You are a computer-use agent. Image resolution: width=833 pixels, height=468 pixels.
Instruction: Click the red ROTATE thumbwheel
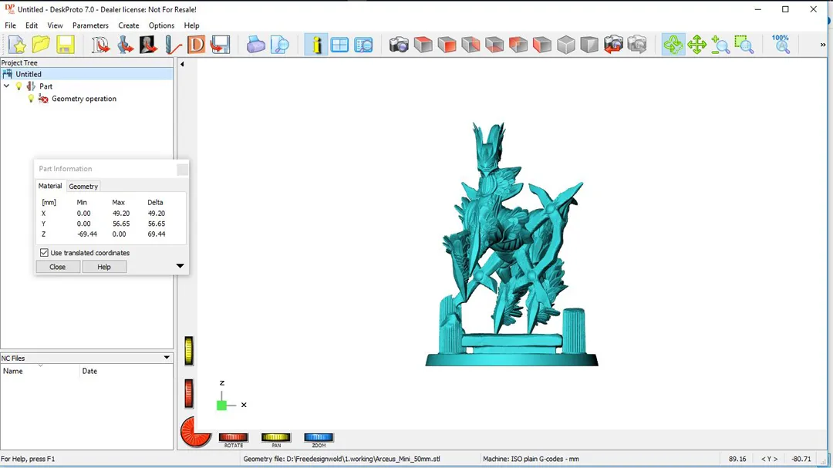233,437
